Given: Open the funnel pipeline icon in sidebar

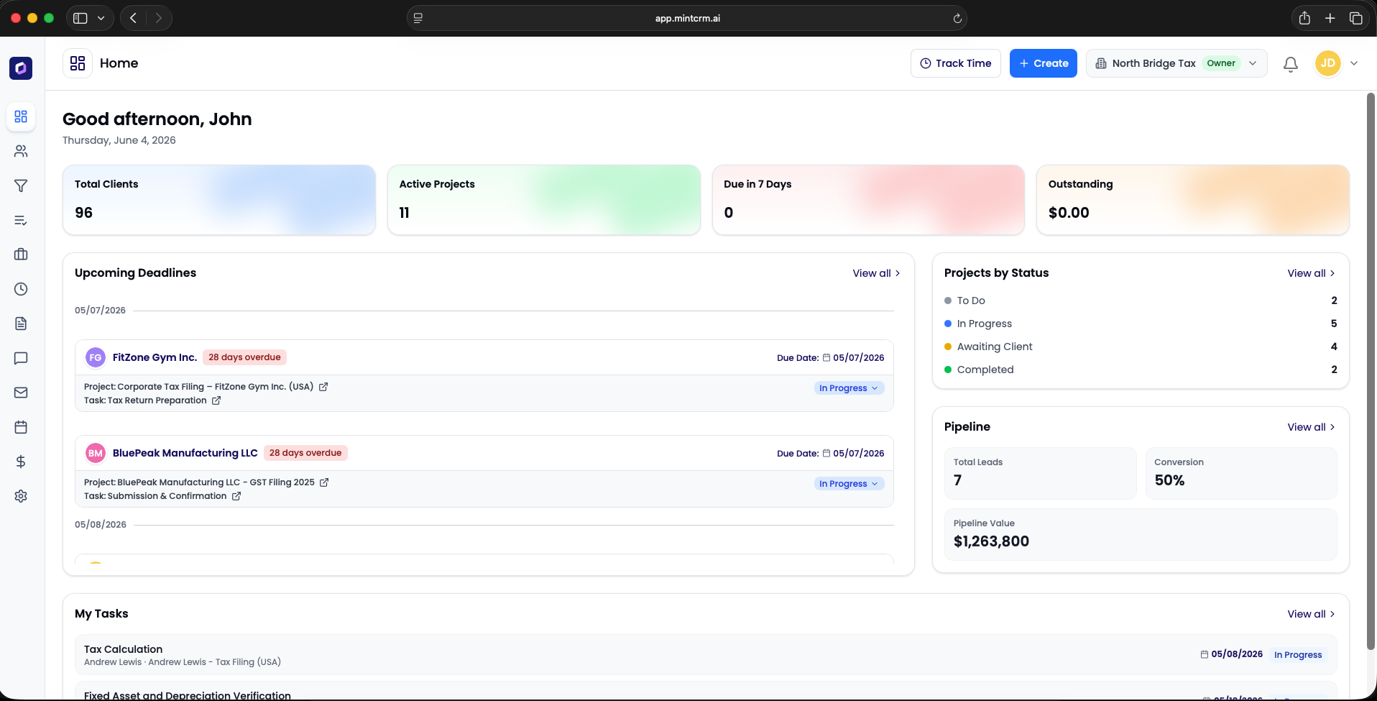Looking at the screenshot, I should click(21, 185).
